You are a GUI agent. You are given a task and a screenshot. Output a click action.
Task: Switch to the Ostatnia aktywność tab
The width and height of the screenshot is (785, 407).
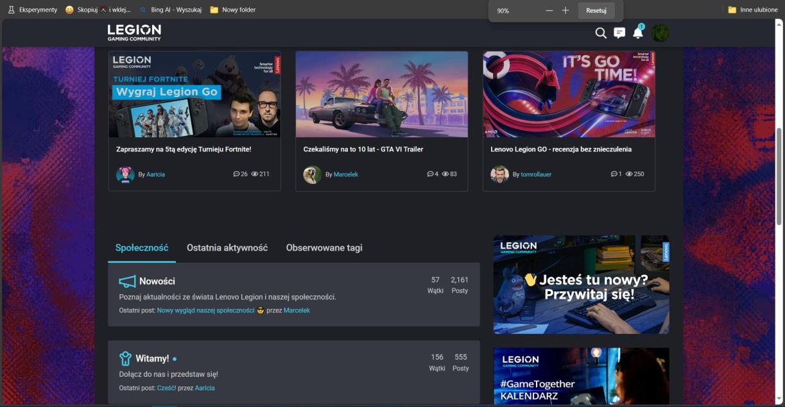[227, 248]
